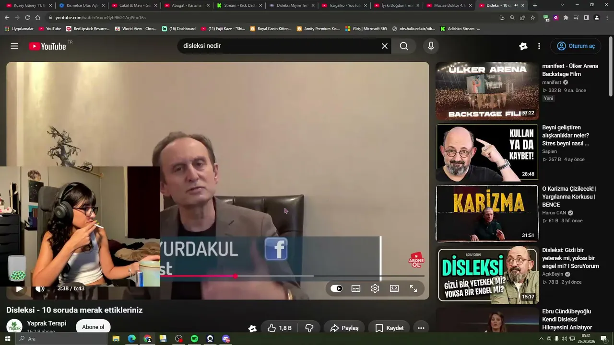The height and width of the screenshot is (345, 614).
Task: Open the Windows Start menu
Action: tap(7, 339)
